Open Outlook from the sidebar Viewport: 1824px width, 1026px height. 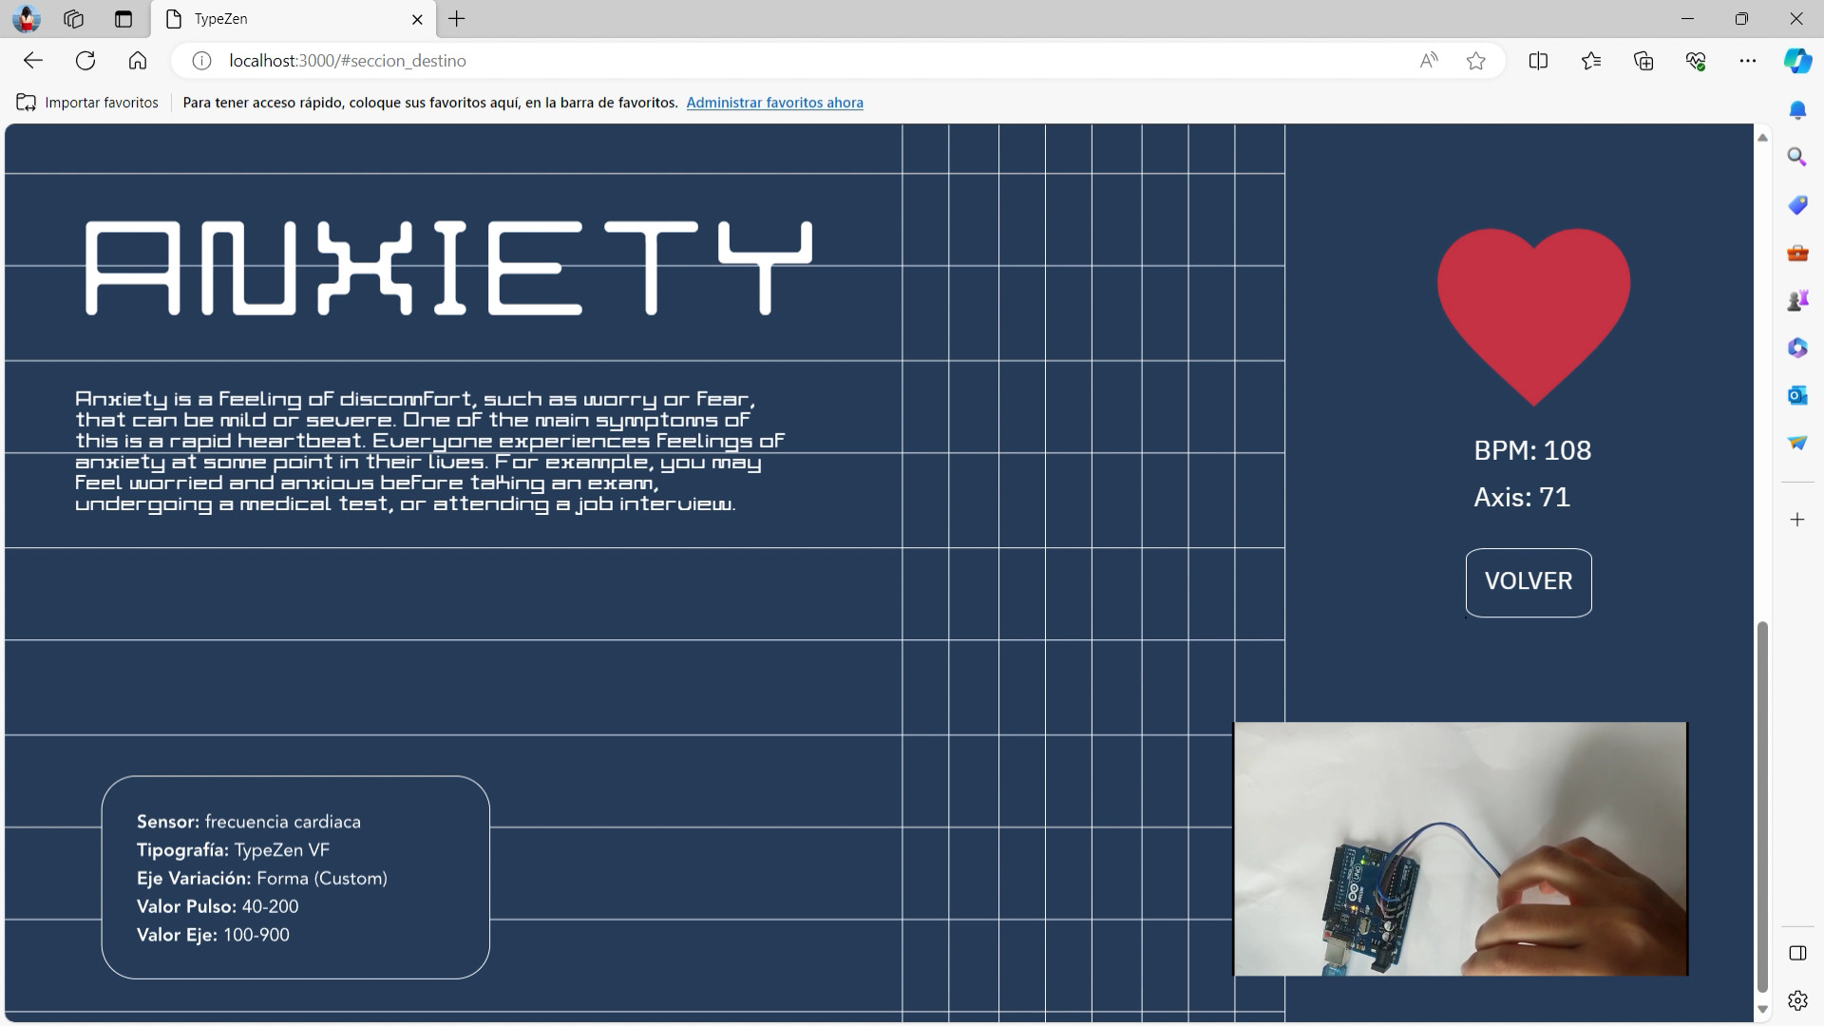[1797, 395]
